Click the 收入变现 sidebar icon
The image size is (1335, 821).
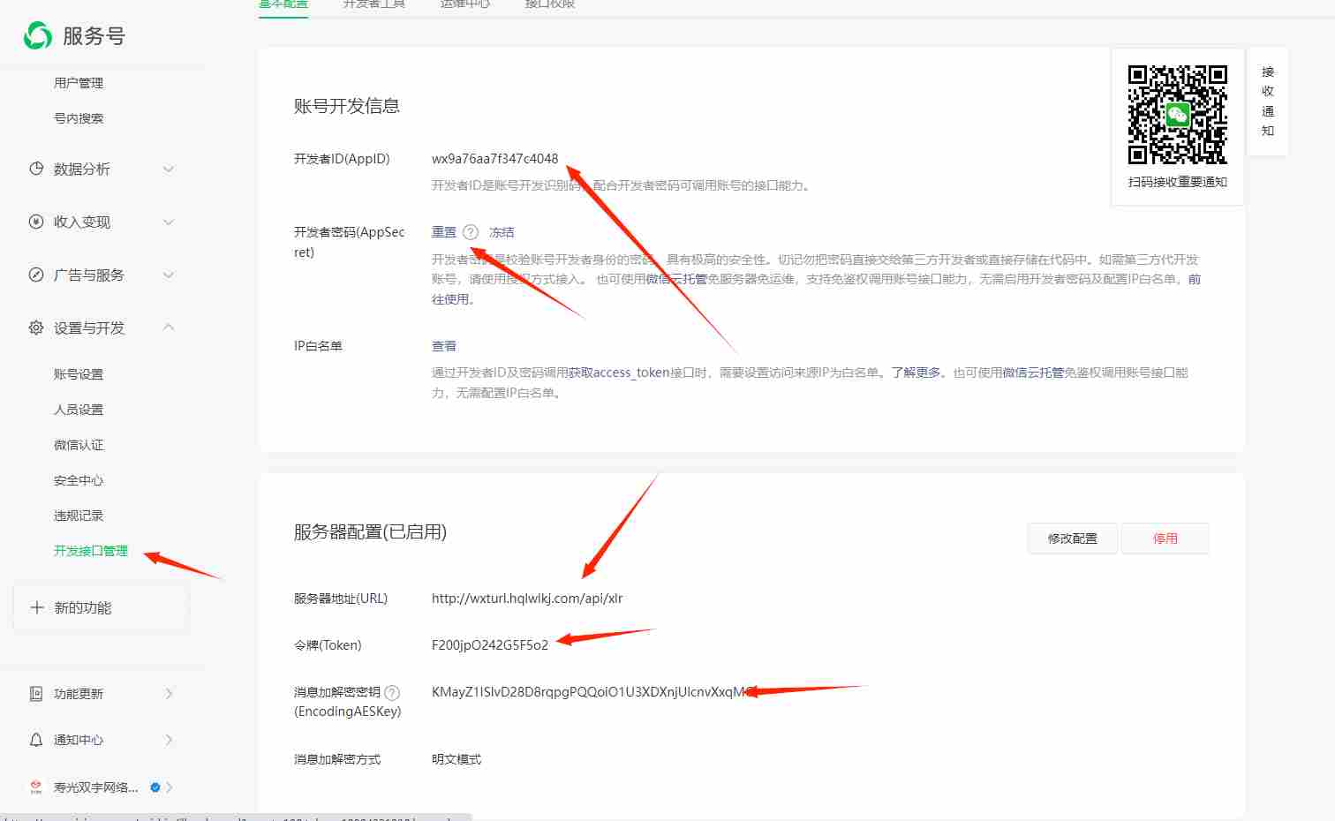tap(34, 222)
